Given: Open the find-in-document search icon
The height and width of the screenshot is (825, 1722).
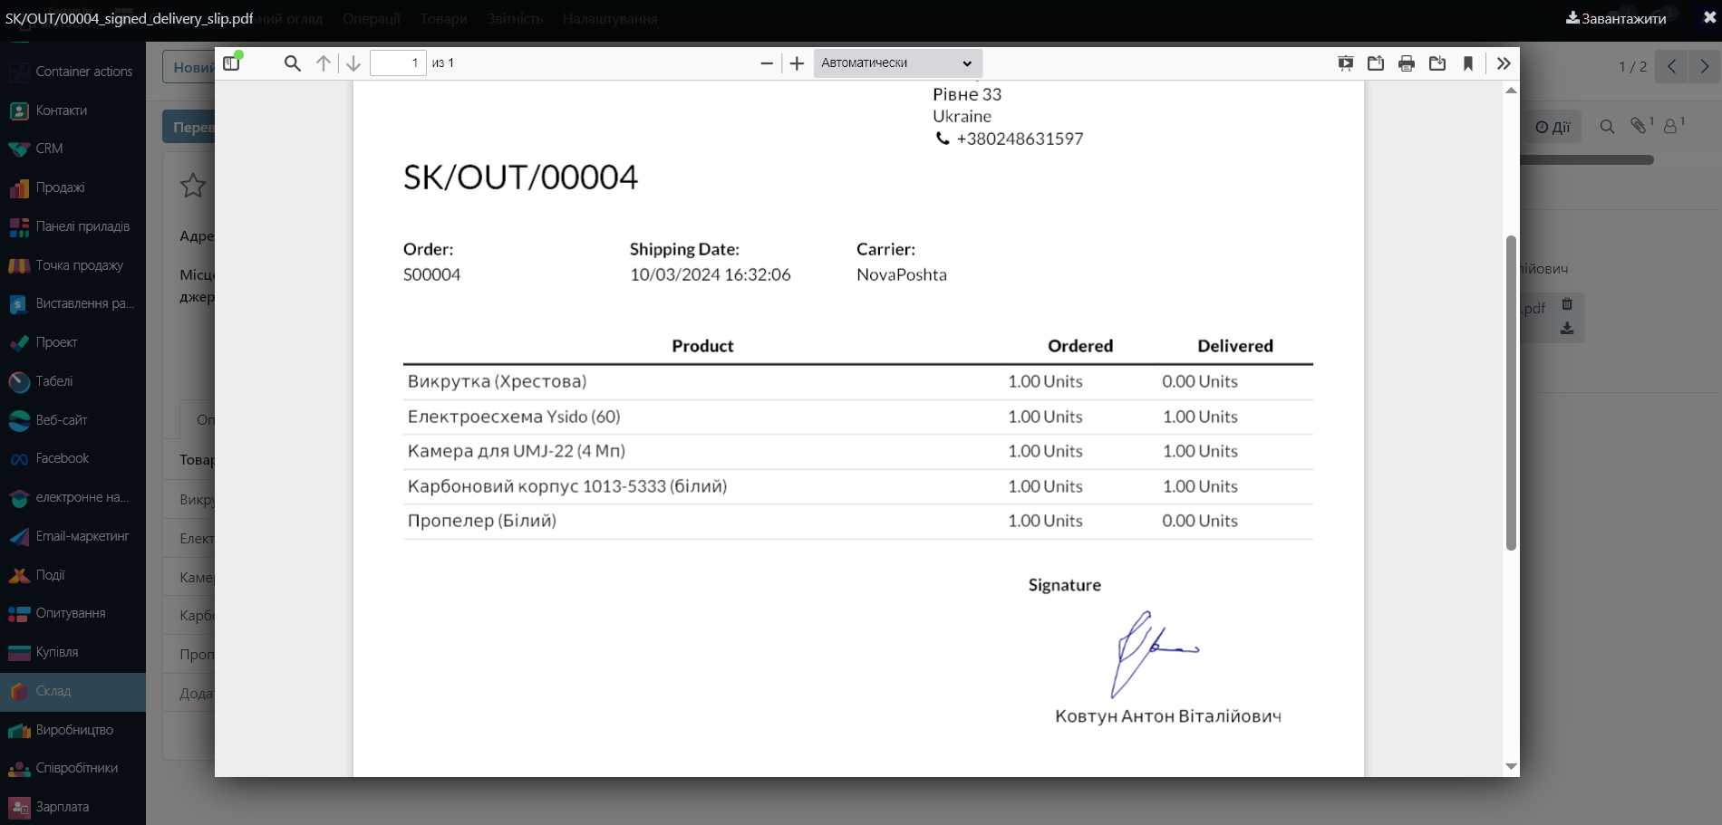Looking at the screenshot, I should click(292, 63).
